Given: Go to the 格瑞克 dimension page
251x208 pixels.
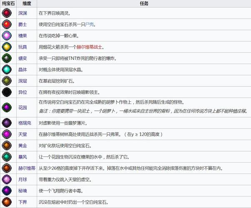Looking at the screenshot, I should point(24,123).
